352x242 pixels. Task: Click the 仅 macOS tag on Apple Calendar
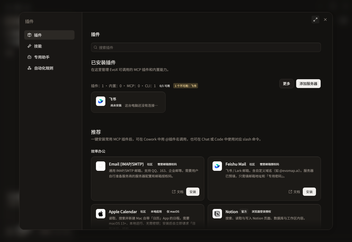point(173,211)
